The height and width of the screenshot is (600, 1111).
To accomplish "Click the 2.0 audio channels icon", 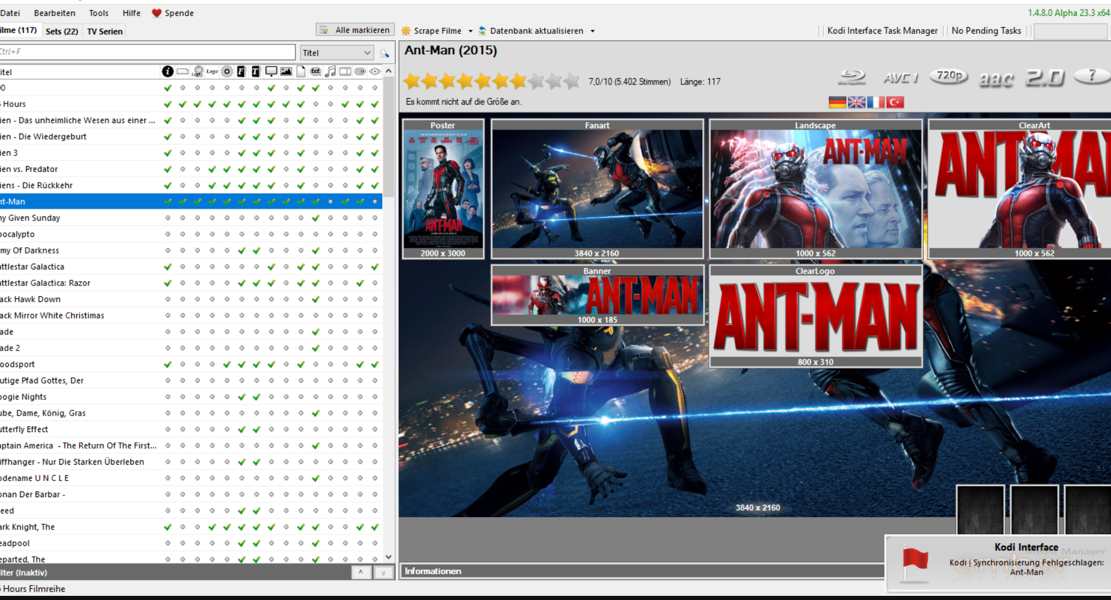I will click(x=1045, y=77).
